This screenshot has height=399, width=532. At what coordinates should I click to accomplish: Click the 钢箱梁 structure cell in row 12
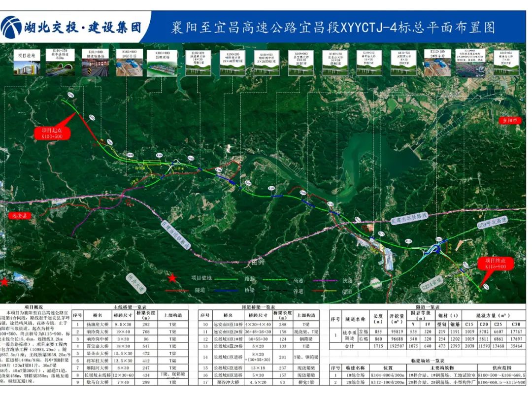point(306,339)
